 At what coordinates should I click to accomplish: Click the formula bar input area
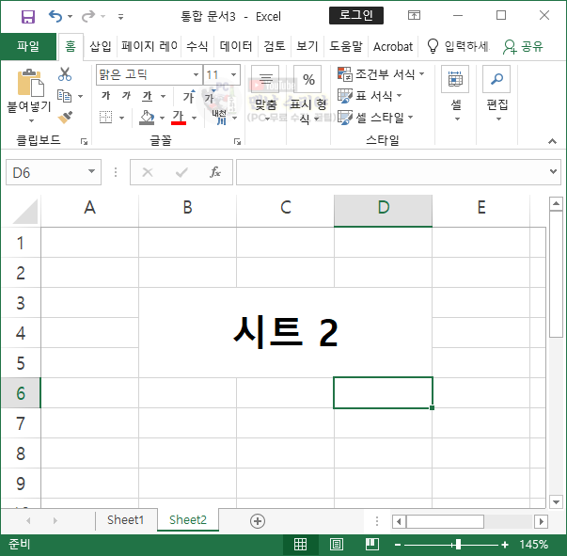click(x=392, y=172)
